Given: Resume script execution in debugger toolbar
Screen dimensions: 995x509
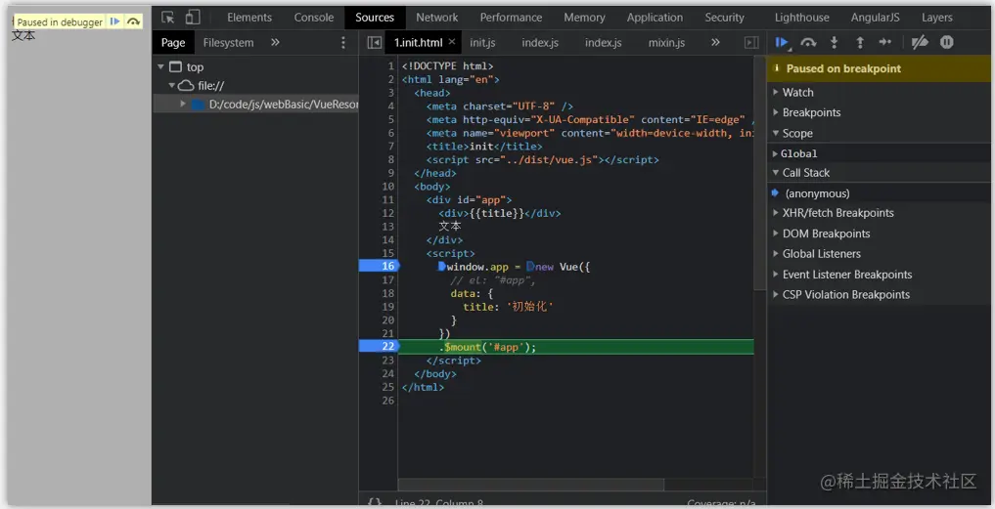Looking at the screenshot, I should (x=781, y=42).
